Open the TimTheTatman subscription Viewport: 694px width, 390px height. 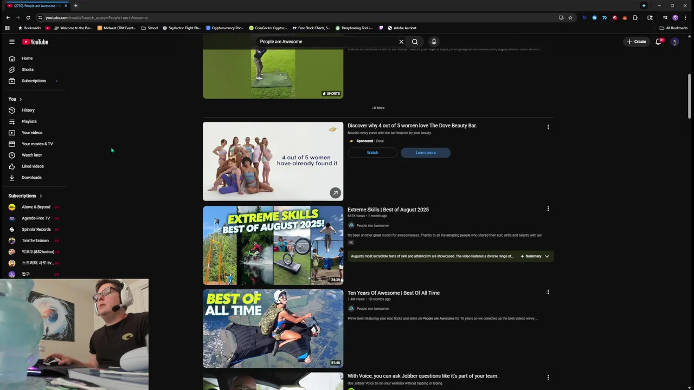coord(35,240)
